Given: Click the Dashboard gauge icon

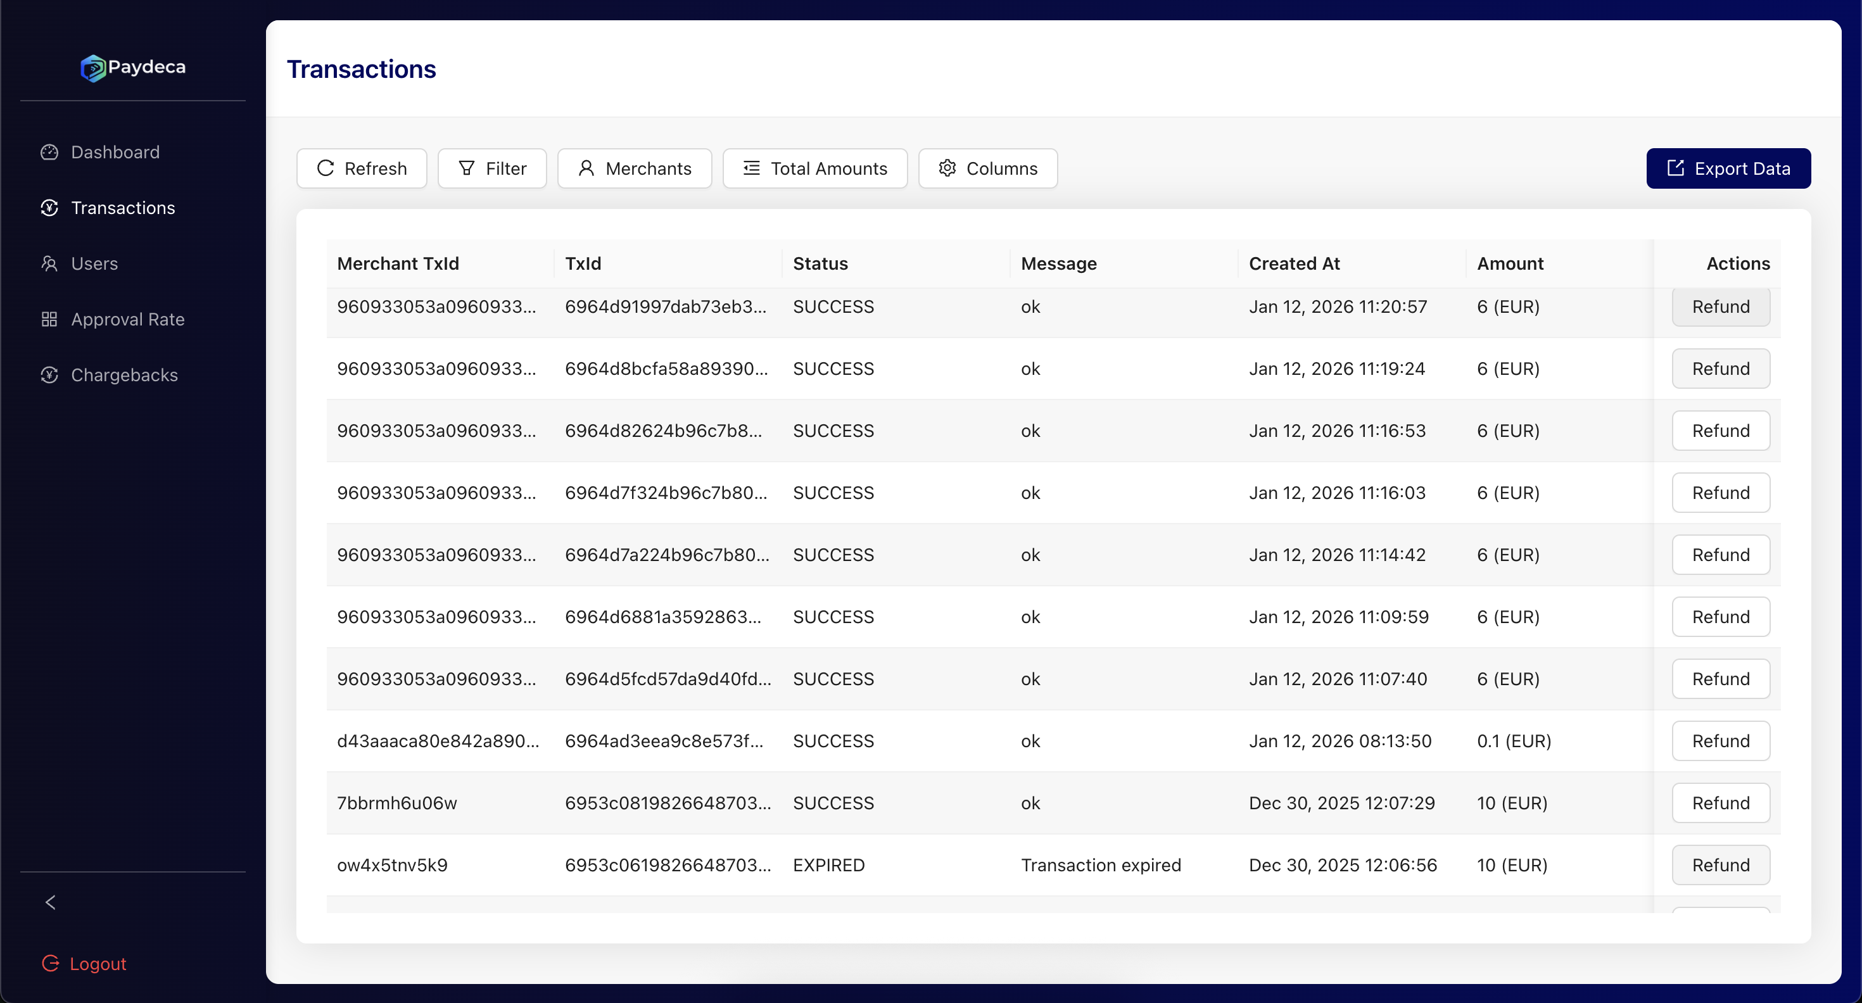Looking at the screenshot, I should (49, 152).
